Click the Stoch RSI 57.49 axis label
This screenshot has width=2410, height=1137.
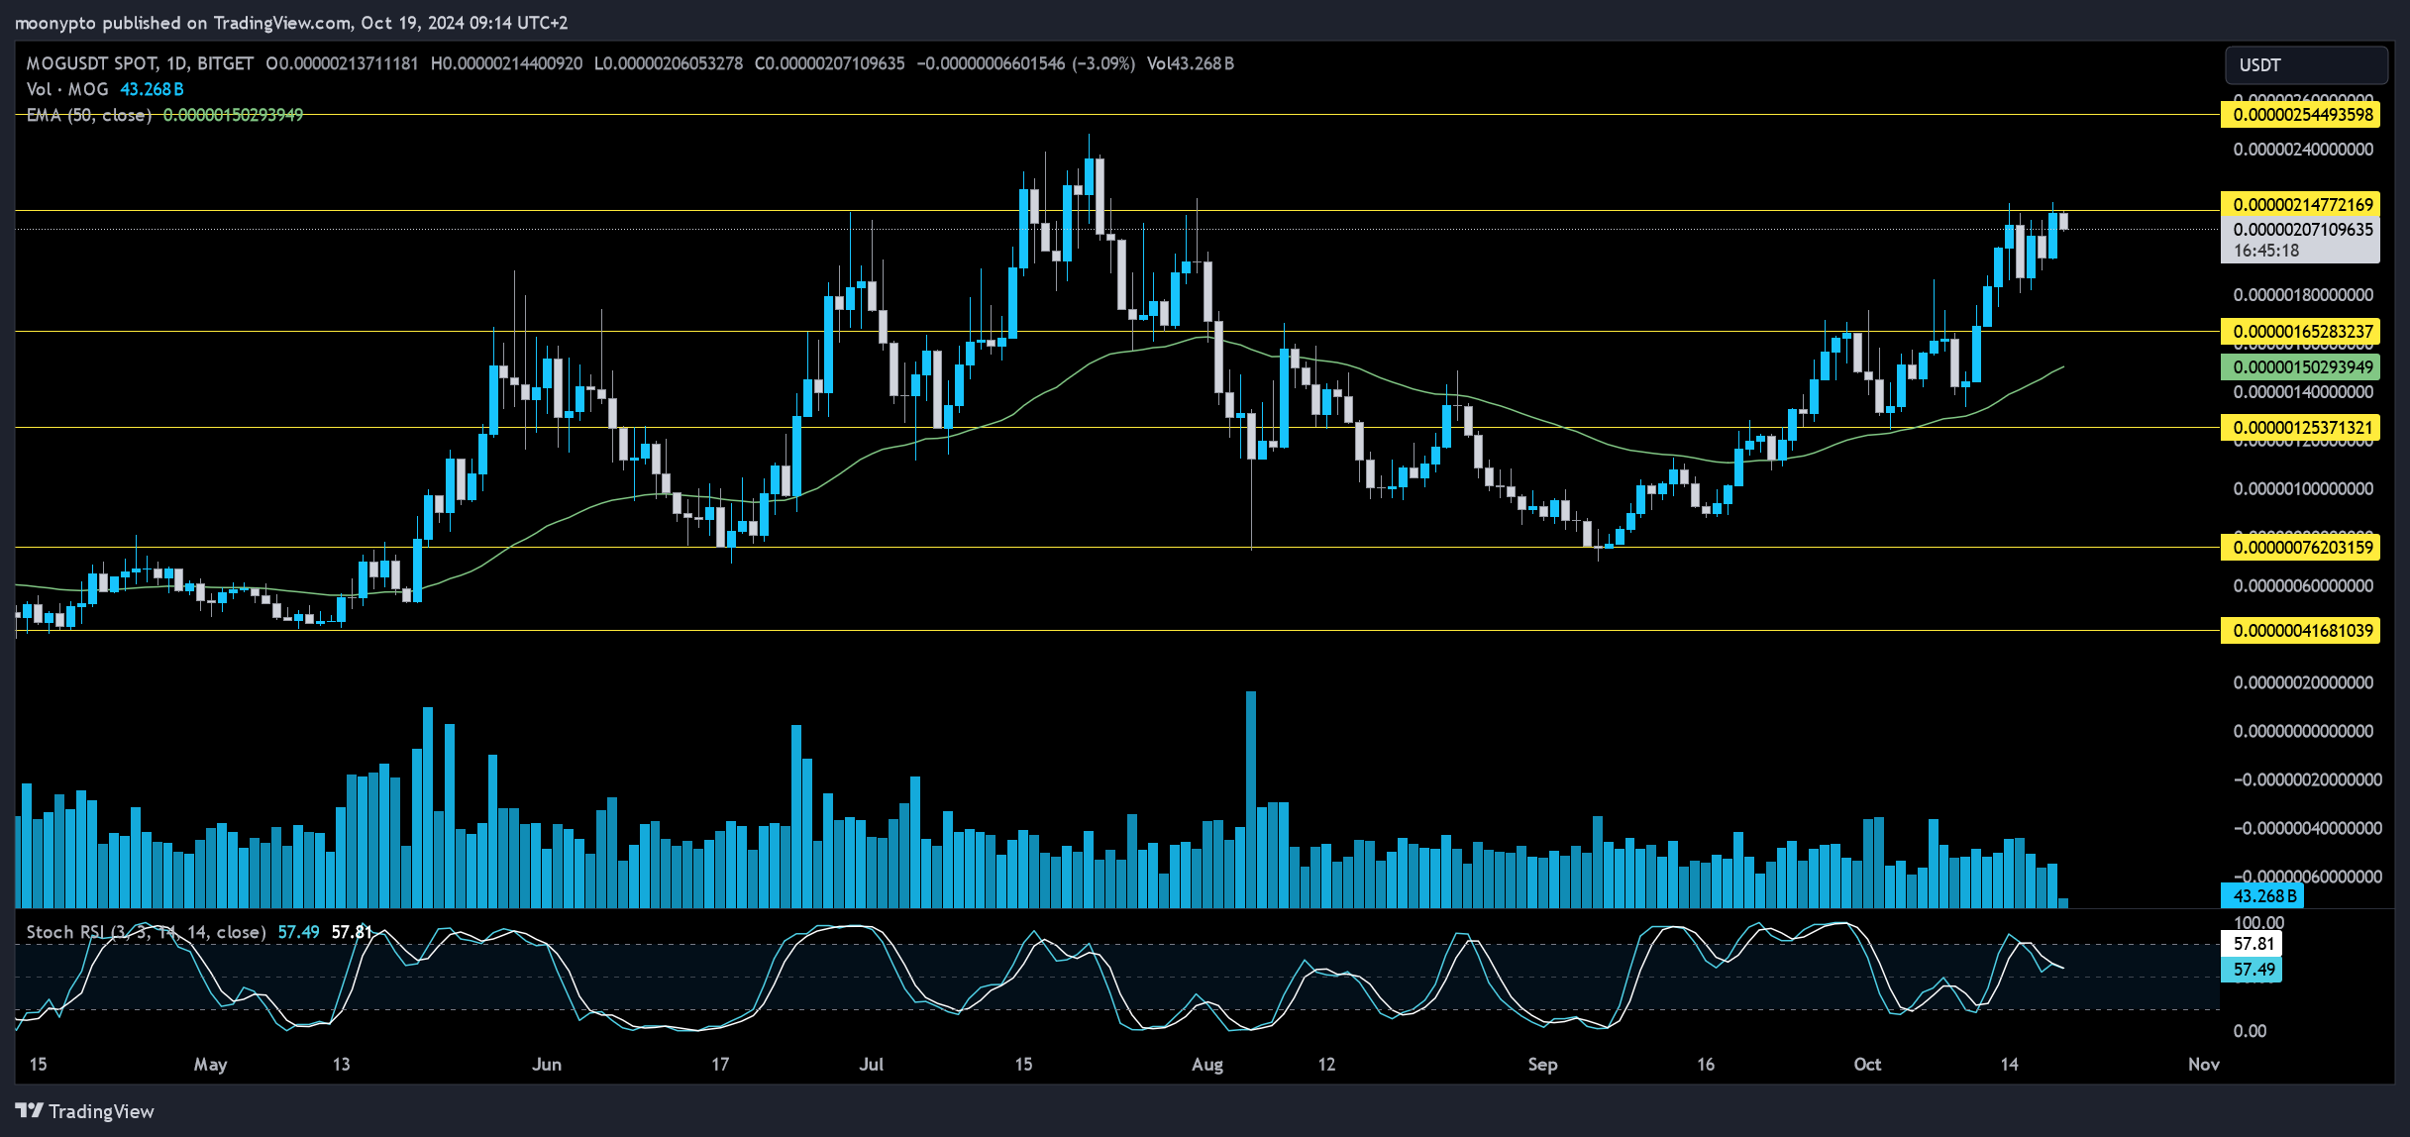tap(2253, 970)
